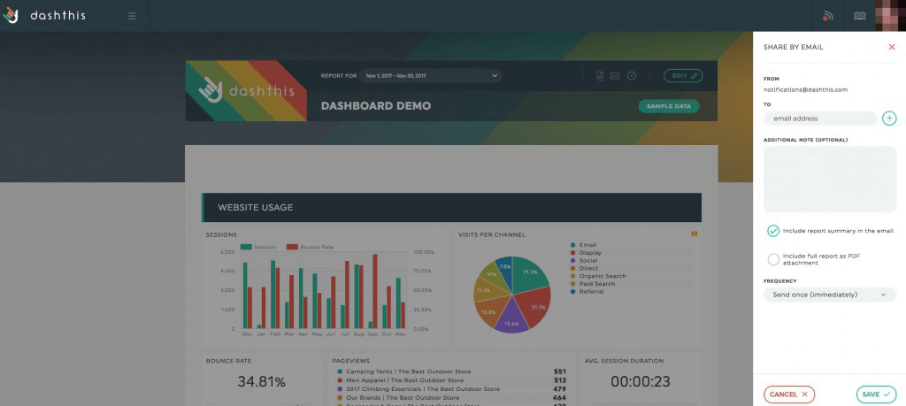
Task: Click the Edit button with pencil
Action: click(683, 76)
